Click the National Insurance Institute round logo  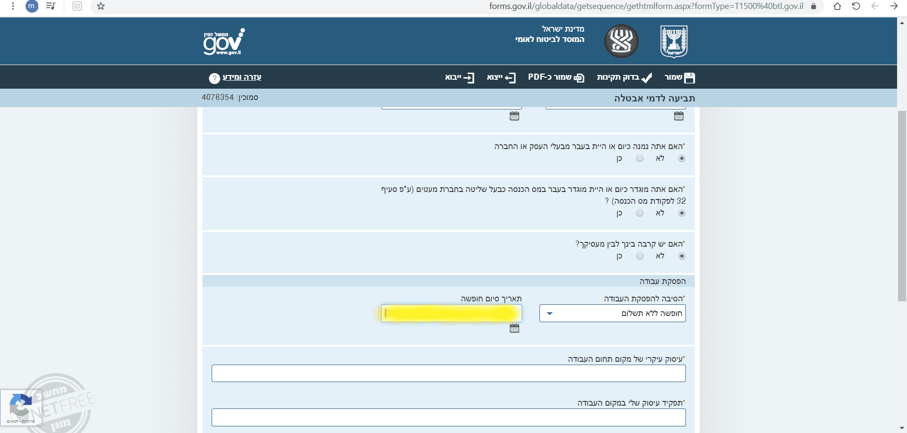(622, 41)
